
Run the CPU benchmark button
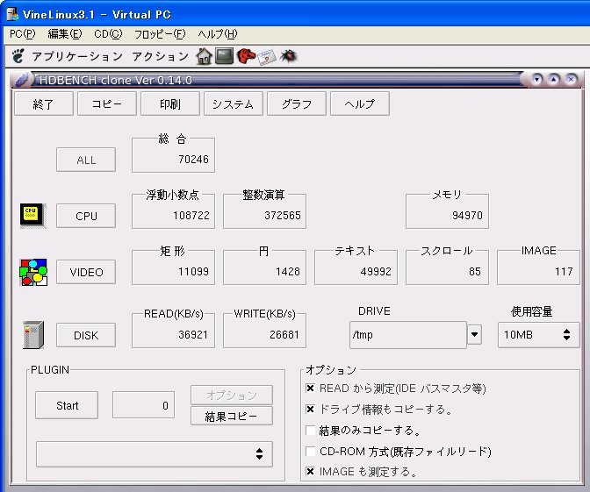click(x=86, y=216)
